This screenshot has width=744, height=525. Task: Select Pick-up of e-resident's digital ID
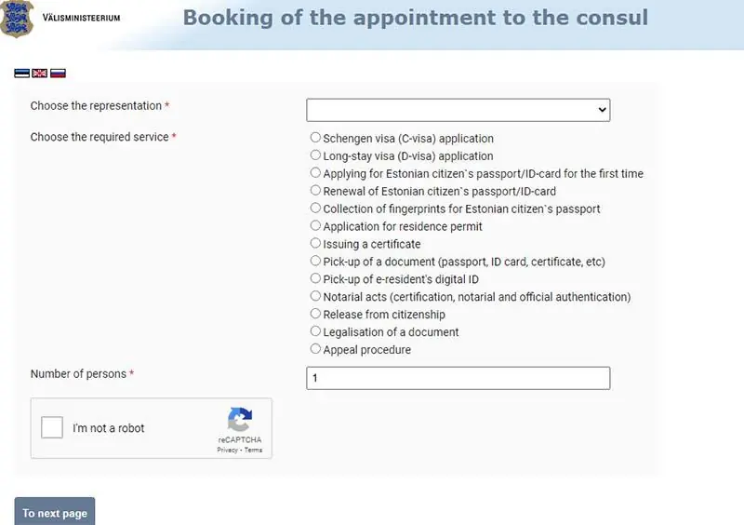click(x=315, y=279)
